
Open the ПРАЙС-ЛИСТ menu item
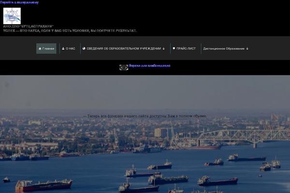pyautogui.click(x=184, y=49)
